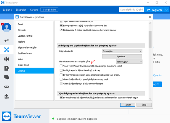
Task: Select the Kişisel davet category
Action: pos(34,65)
